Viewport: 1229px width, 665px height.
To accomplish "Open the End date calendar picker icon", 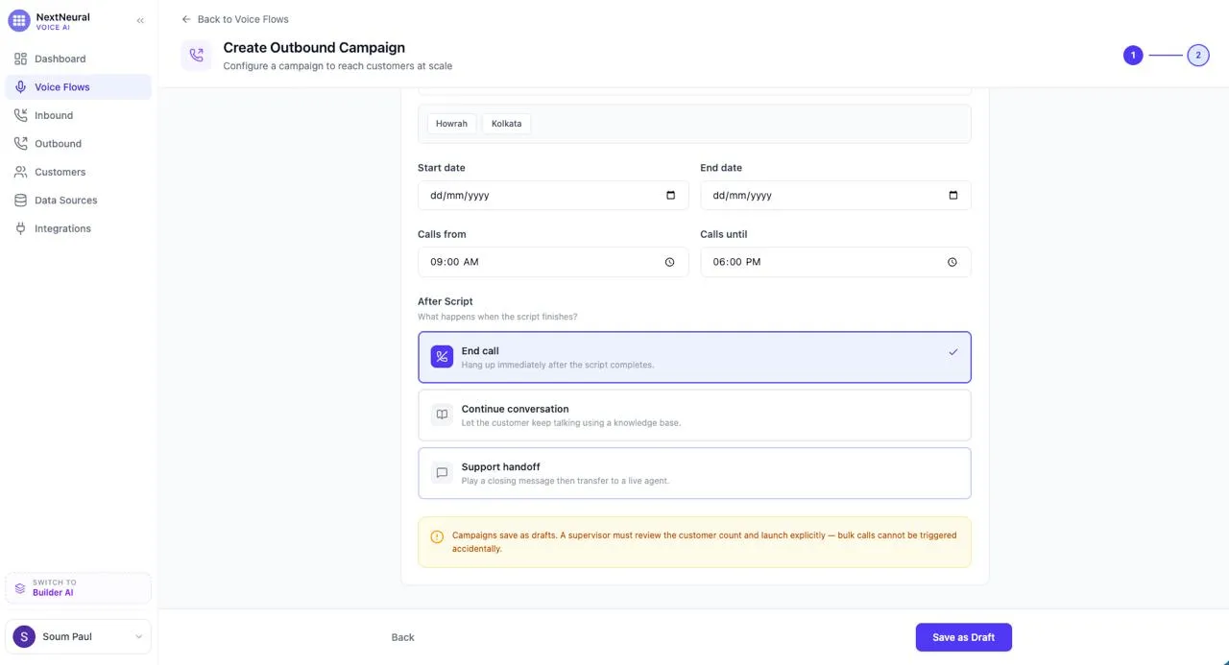I will [x=953, y=195].
